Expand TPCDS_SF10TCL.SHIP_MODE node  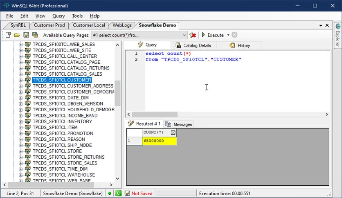20,145
